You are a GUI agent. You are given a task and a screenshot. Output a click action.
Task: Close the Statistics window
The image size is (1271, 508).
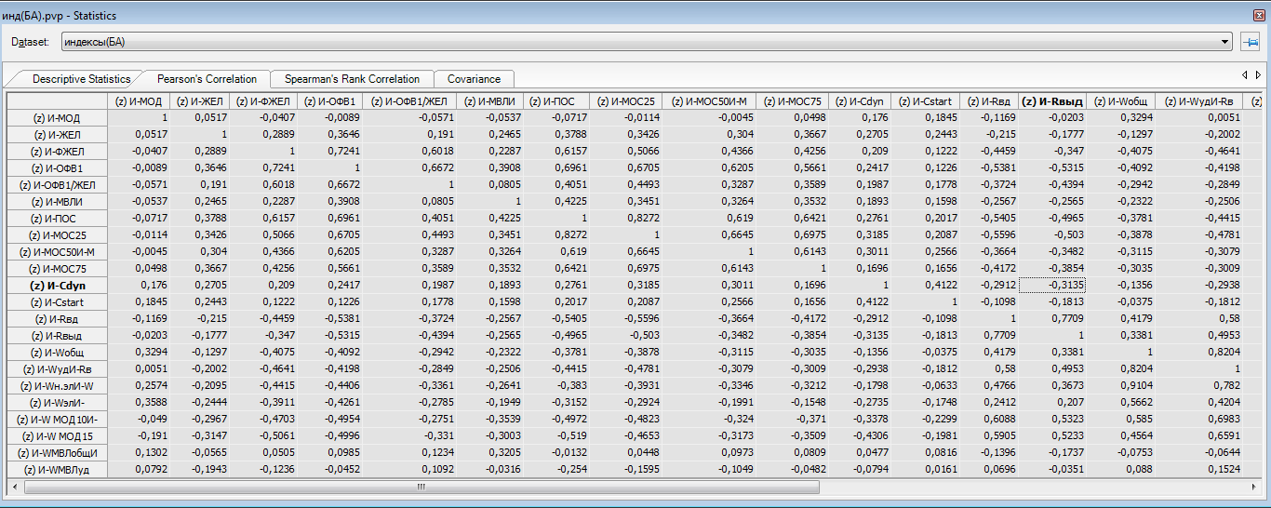point(1260,14)
